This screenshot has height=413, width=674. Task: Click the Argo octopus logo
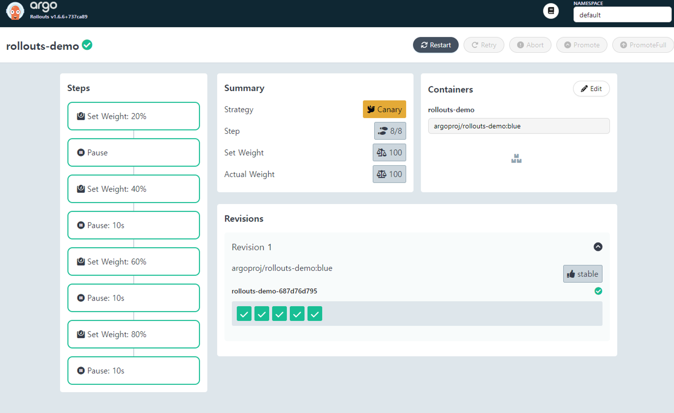pos(15,11)
